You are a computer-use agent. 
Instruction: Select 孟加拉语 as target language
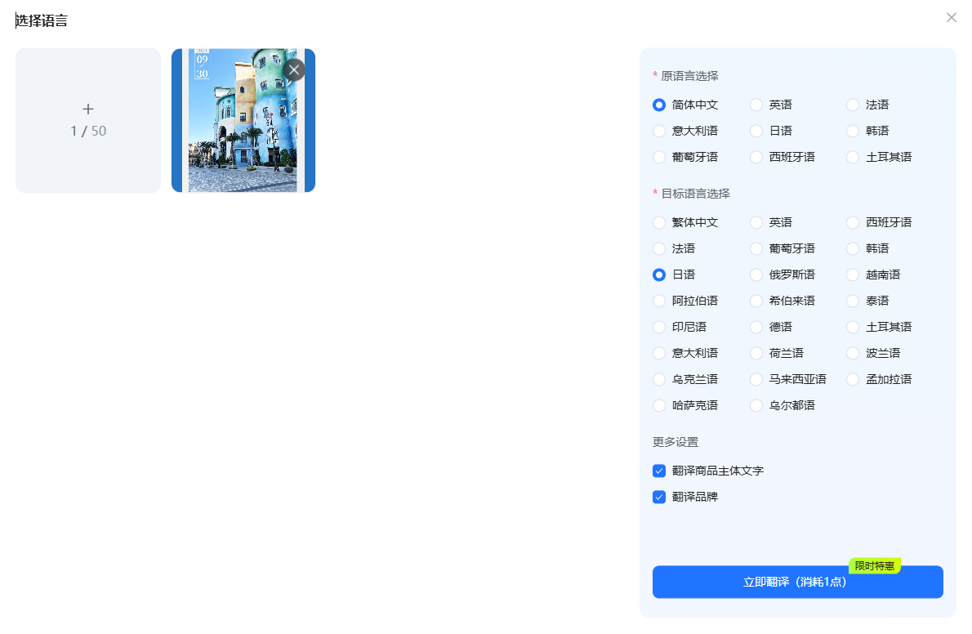[853, 379]
